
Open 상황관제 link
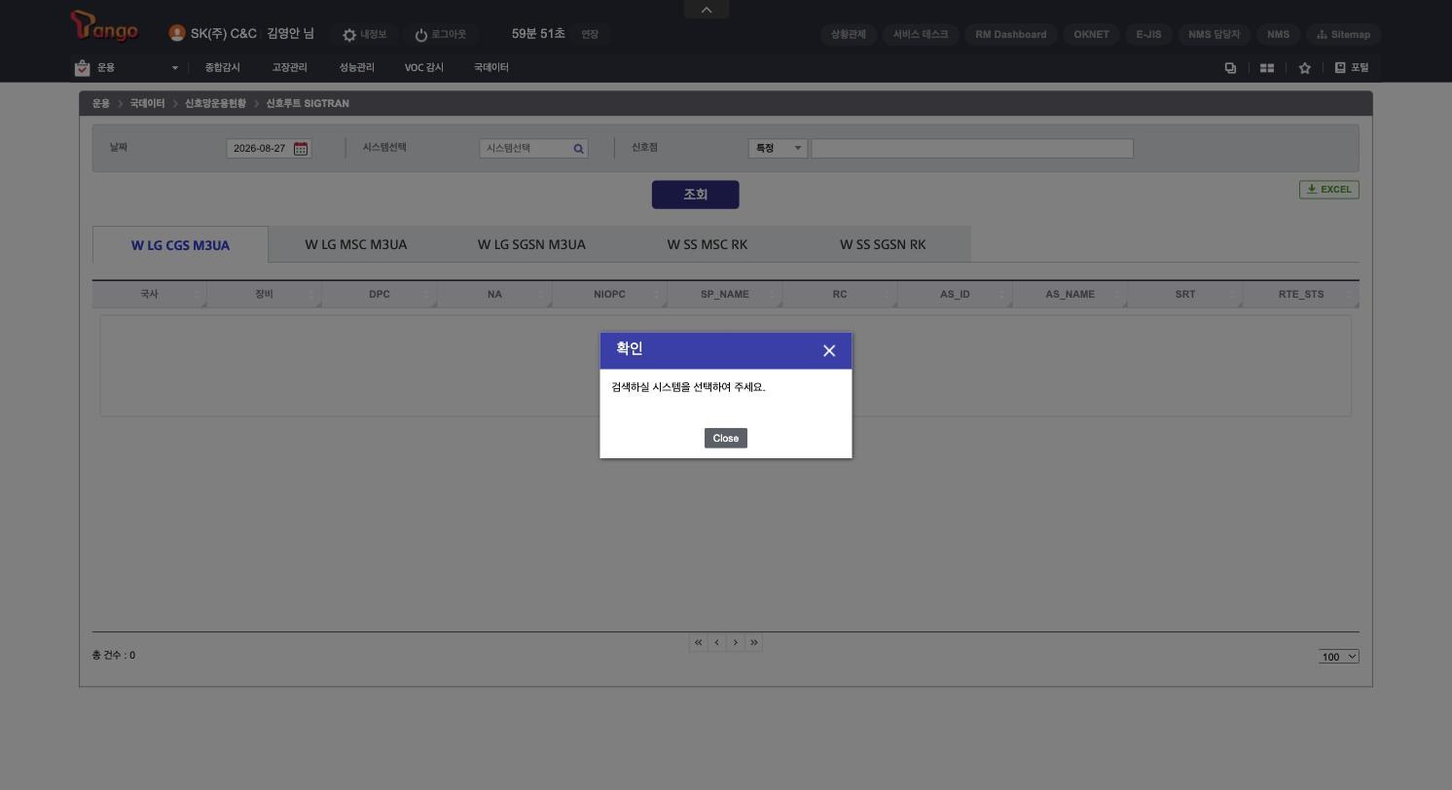pyautogui.click(x=849, y=34)
